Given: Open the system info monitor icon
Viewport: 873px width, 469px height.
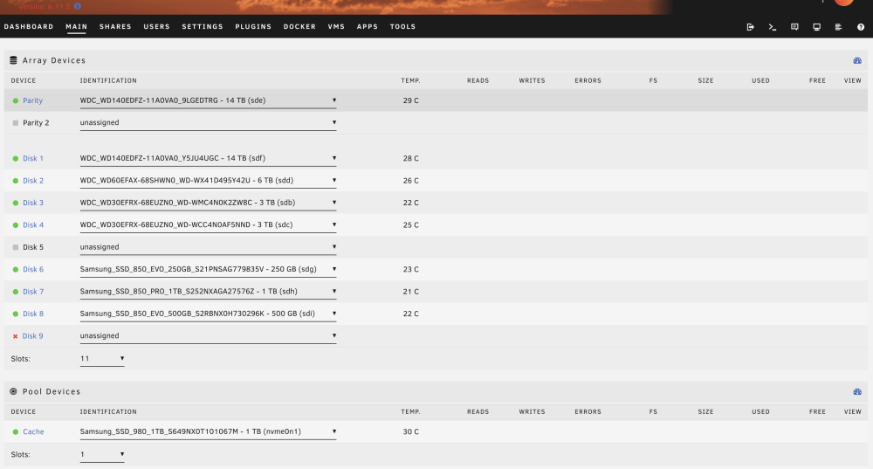Looking at the screenshot, I should tap(817, 27).
